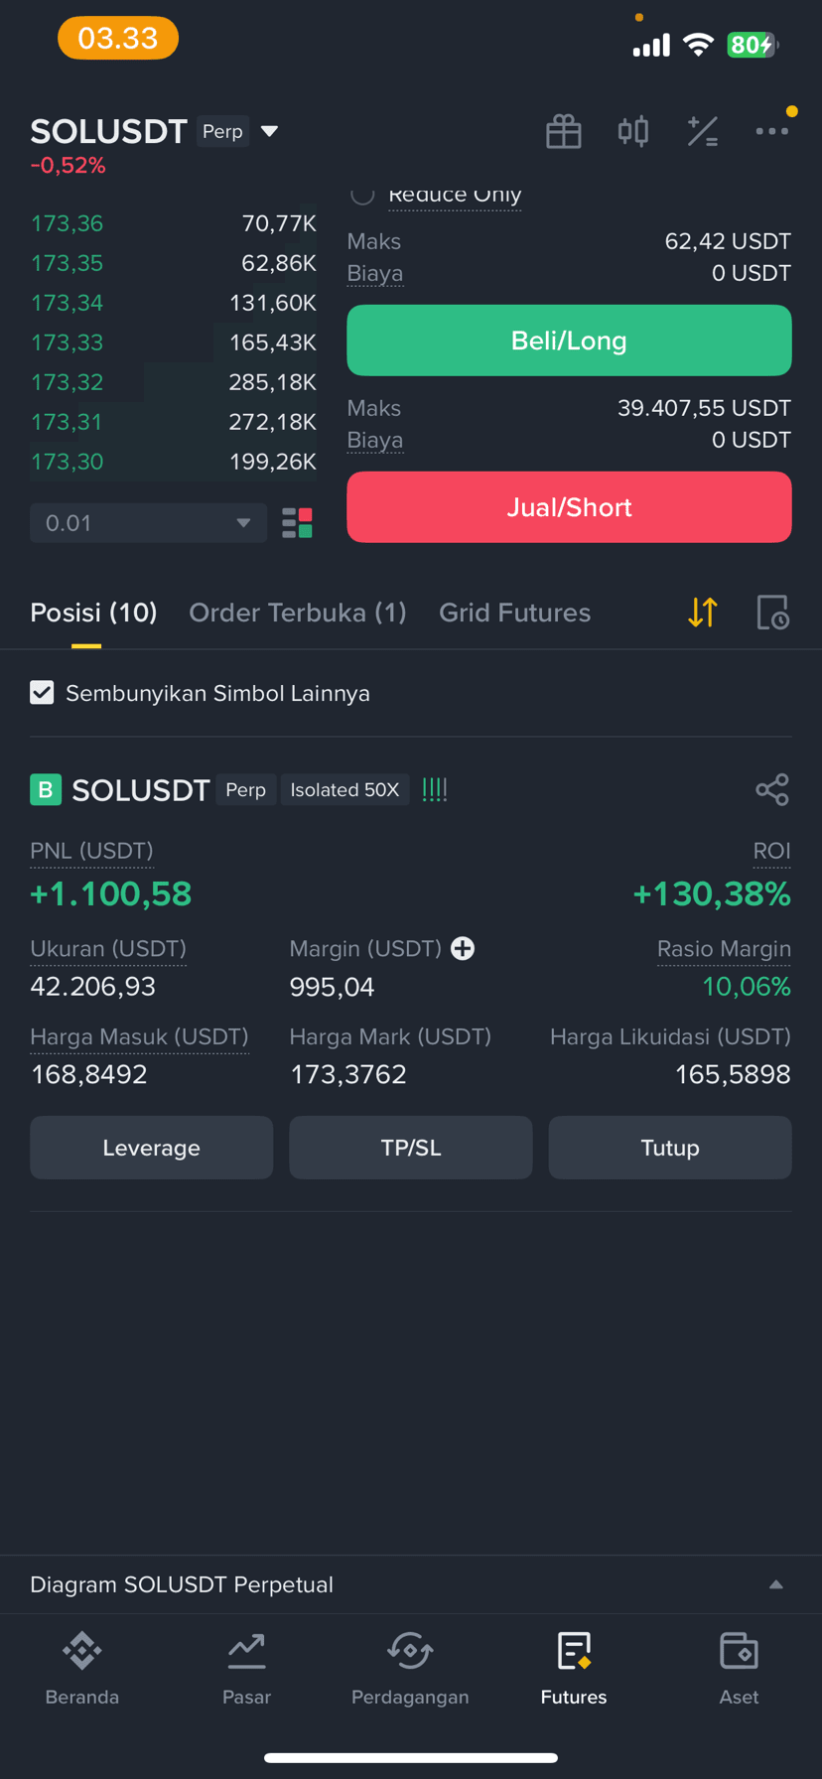Uncheck Sembunyikan Simbol Lainnya checkbox

click(x=42, y=693)
